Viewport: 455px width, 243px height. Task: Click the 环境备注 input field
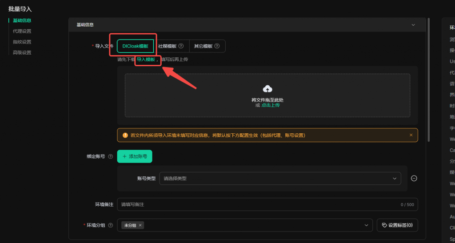(258, 204)
